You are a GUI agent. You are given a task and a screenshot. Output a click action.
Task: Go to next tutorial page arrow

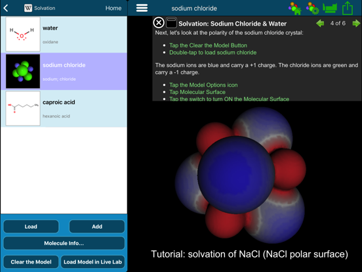pyautogui.click(x=355, y=24)
